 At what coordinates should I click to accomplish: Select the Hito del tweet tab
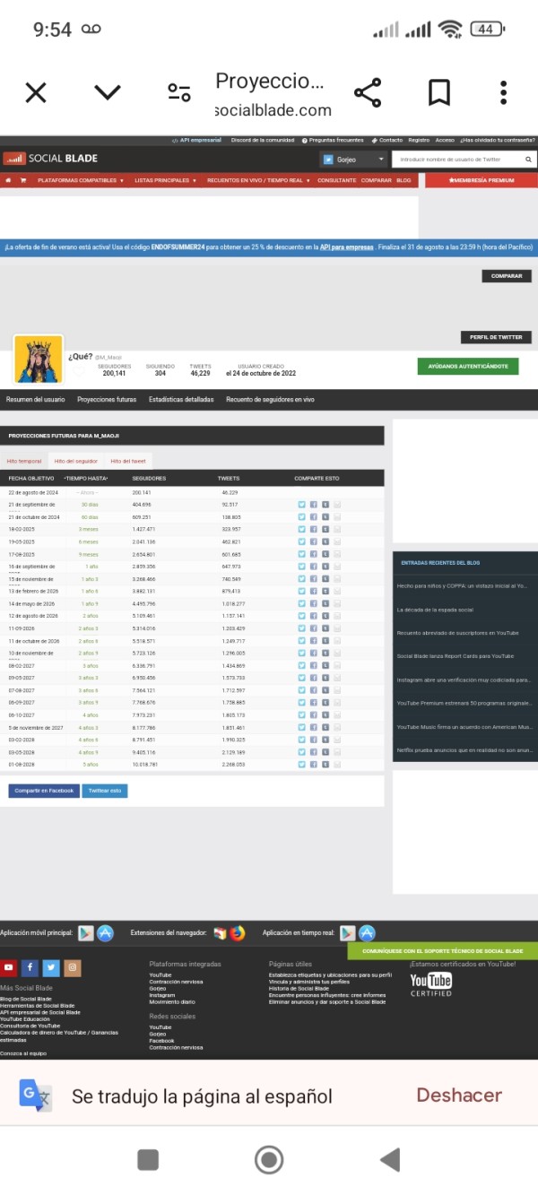[x=128, y=461]
